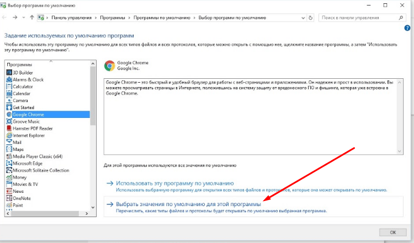The width and height of the screenshot is (414, 243).
Task: Click the Movies & TV icon
Action: [9, 184]
